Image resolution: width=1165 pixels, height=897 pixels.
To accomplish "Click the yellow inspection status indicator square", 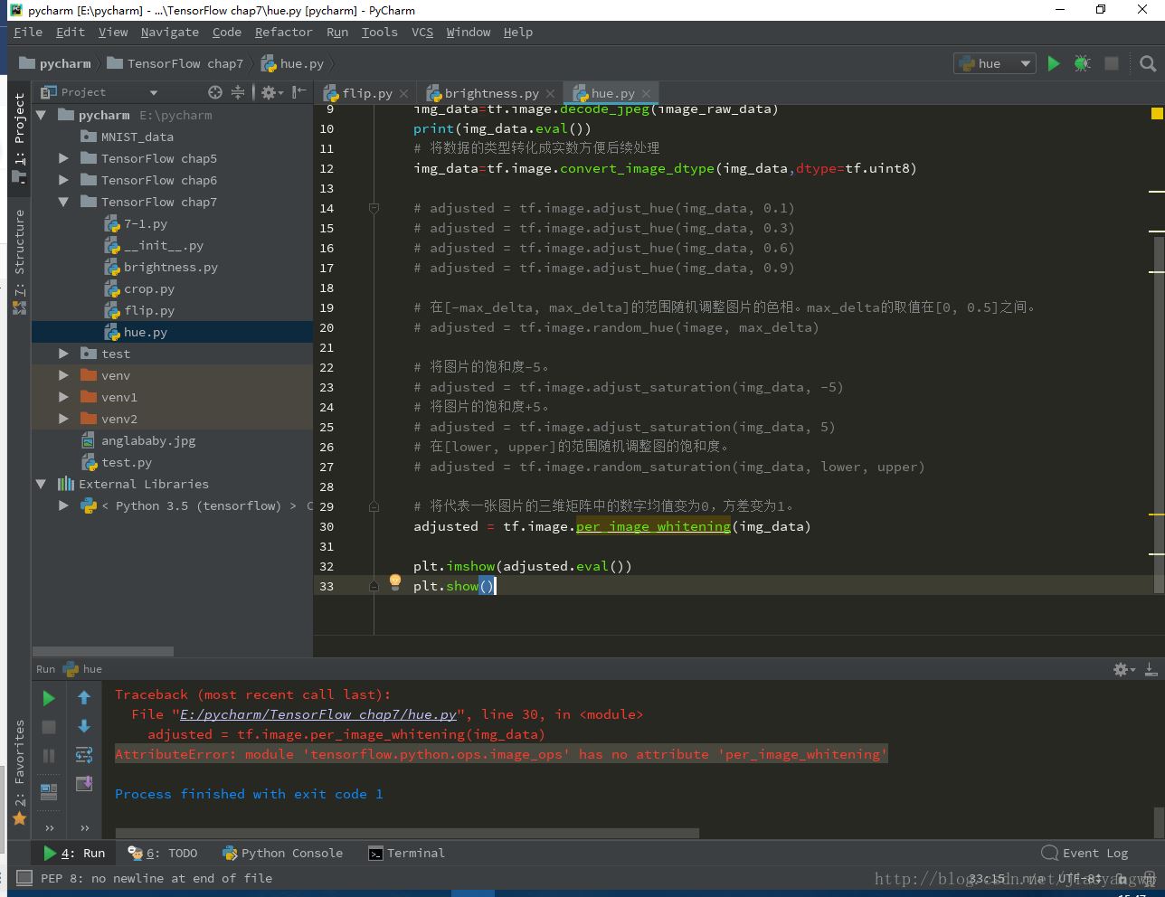I will pos(1156,114).
